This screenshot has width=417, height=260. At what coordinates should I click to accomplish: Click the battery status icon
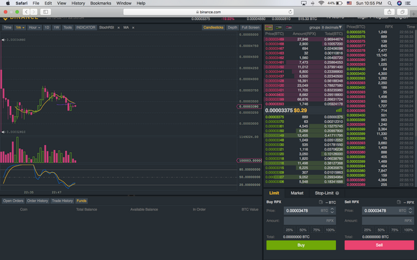tap(339, 3)
